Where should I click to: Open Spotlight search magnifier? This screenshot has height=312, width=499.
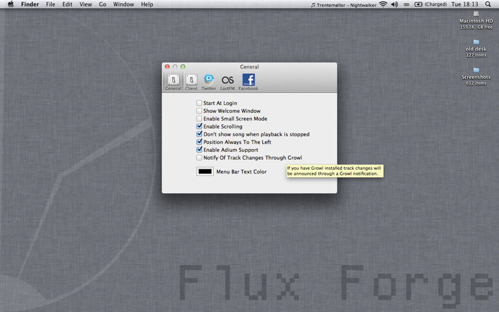pos(488,4)
